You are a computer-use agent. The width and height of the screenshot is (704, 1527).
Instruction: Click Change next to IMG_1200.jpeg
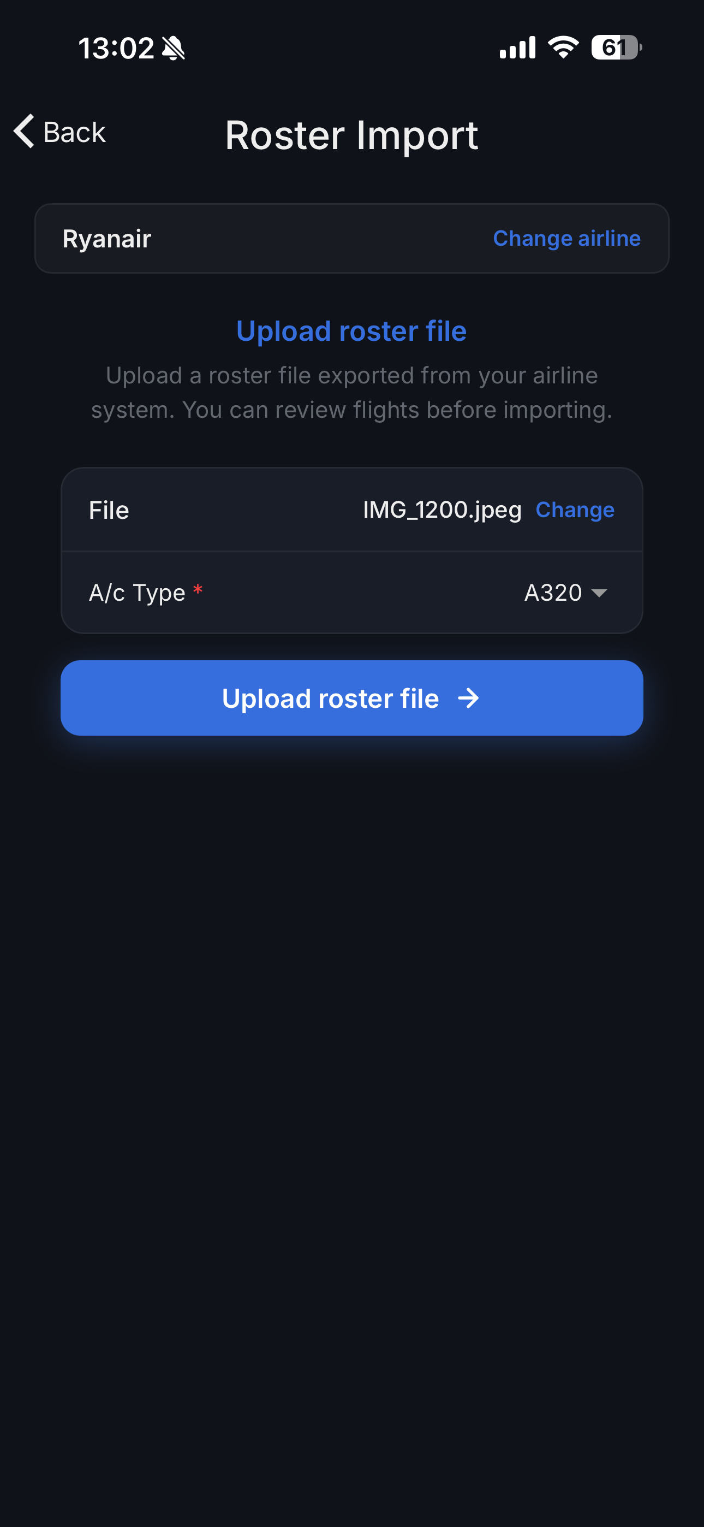(575, 510)
